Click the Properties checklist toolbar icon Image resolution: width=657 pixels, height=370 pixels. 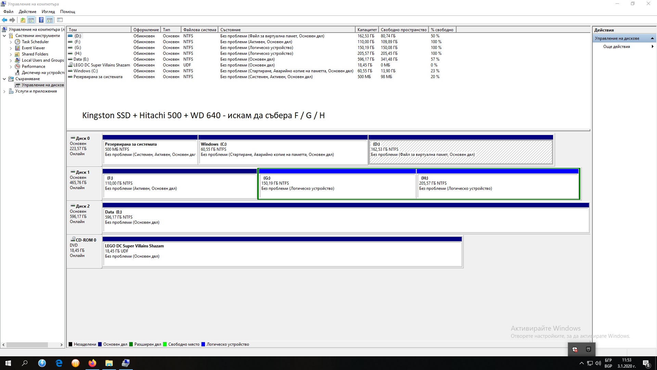60,20
